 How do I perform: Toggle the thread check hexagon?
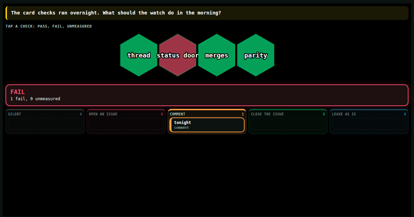(x=139, y=55)
